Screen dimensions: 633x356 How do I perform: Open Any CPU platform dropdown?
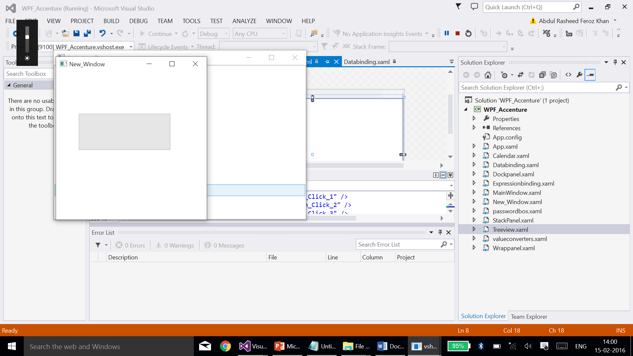(x=260, y=34)
